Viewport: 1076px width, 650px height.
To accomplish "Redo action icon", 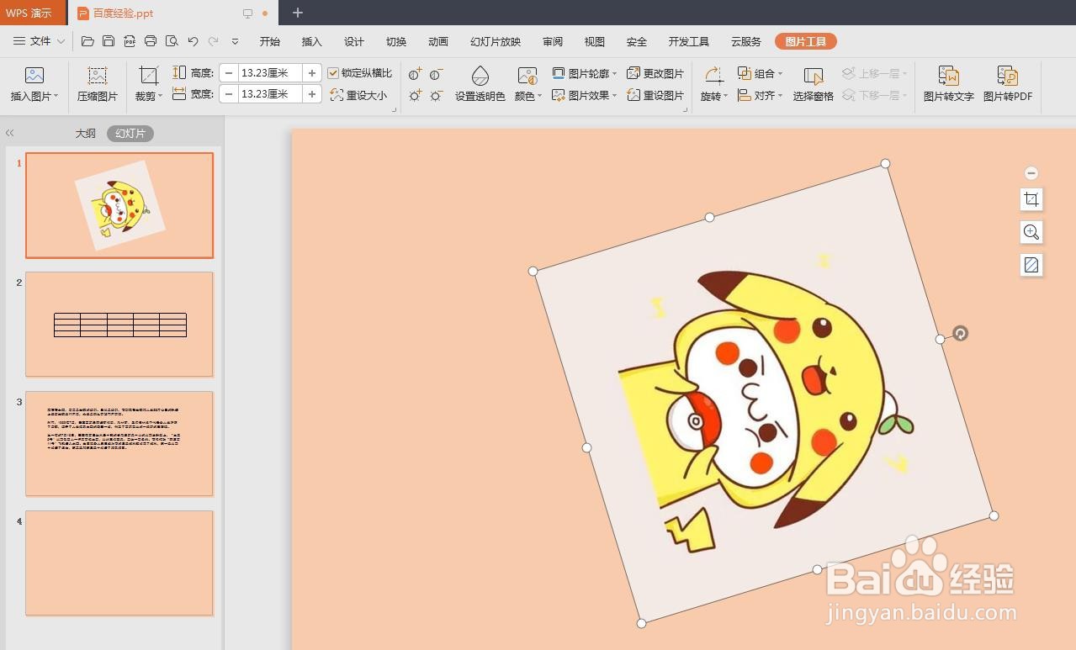I will pyautogui.click(x=213, y=41).
